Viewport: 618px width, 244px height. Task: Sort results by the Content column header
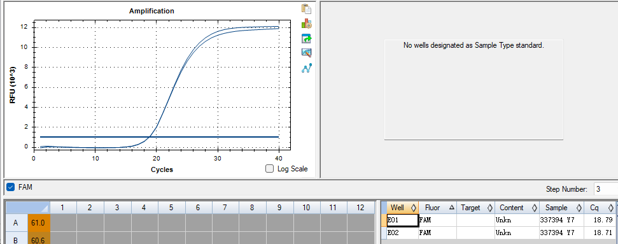pyautogui.click(x=516, y=207)
